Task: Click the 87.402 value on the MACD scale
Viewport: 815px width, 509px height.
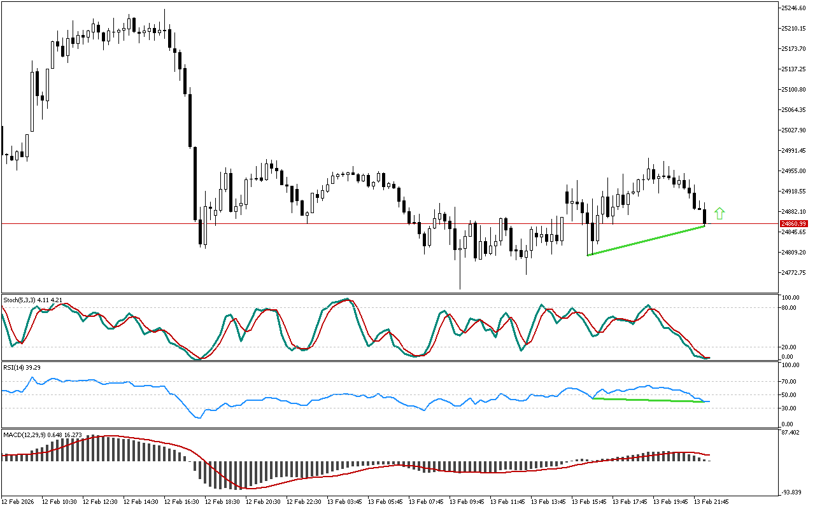Action: (x=792, y=433)
